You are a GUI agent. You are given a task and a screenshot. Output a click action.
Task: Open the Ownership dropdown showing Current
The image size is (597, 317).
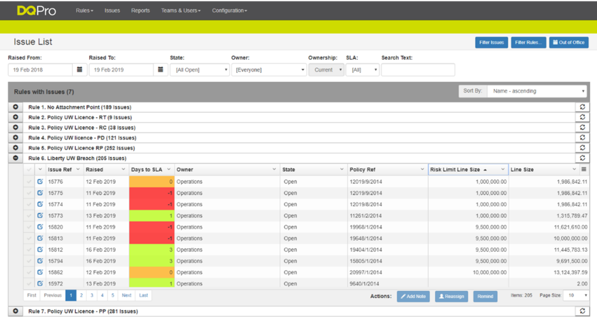[x=326, y=70]
